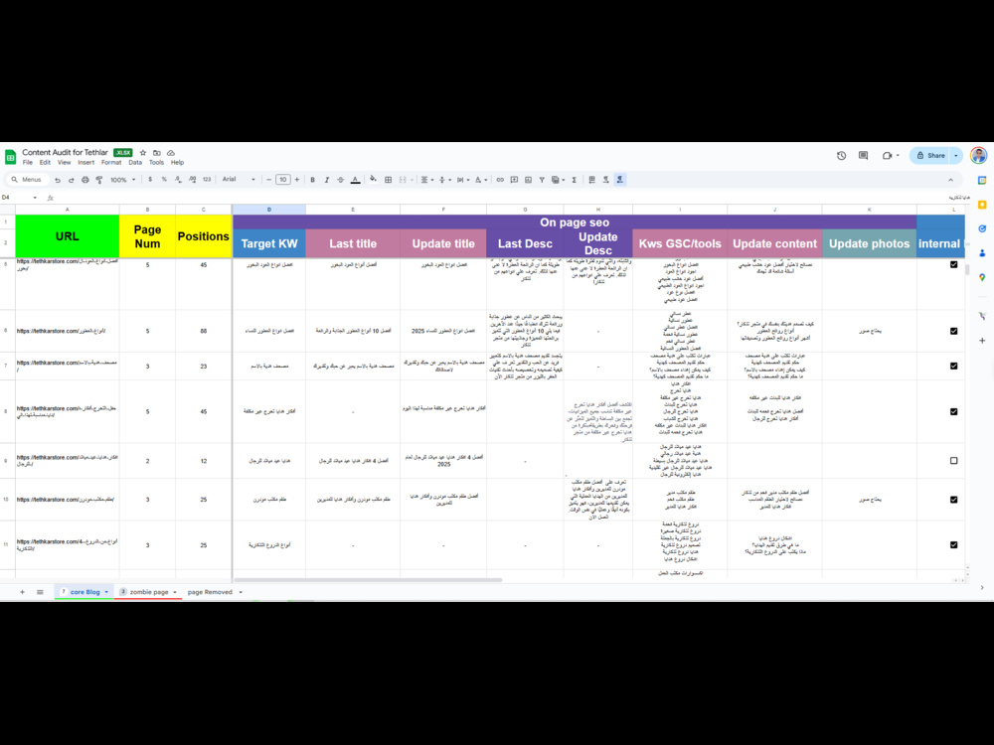
Task: Uncheck internal checkbox in row 8
Action: pos(953,412)
